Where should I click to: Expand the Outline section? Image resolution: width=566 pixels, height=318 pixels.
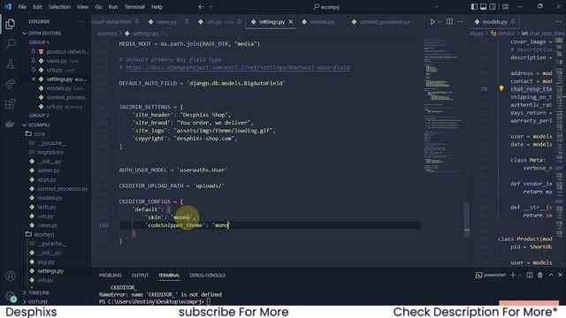coord(38,302)
